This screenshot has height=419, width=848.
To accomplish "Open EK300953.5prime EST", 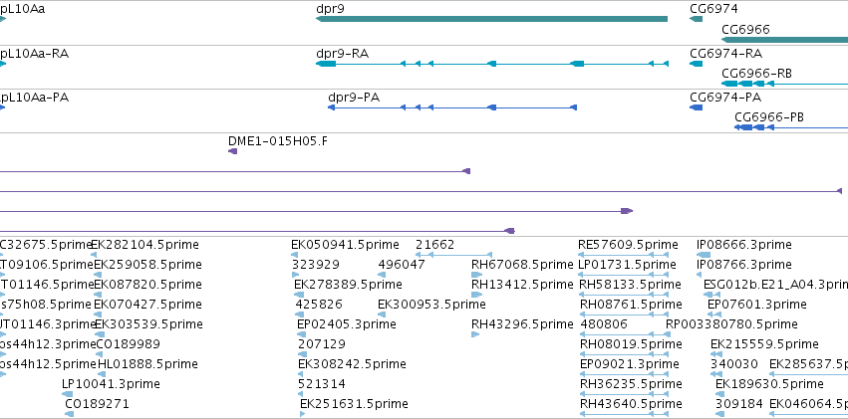I will (431, 304).
